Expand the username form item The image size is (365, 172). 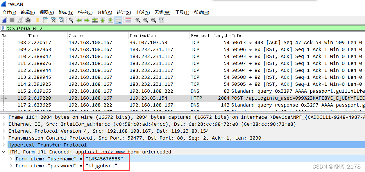tap(11, 159)
